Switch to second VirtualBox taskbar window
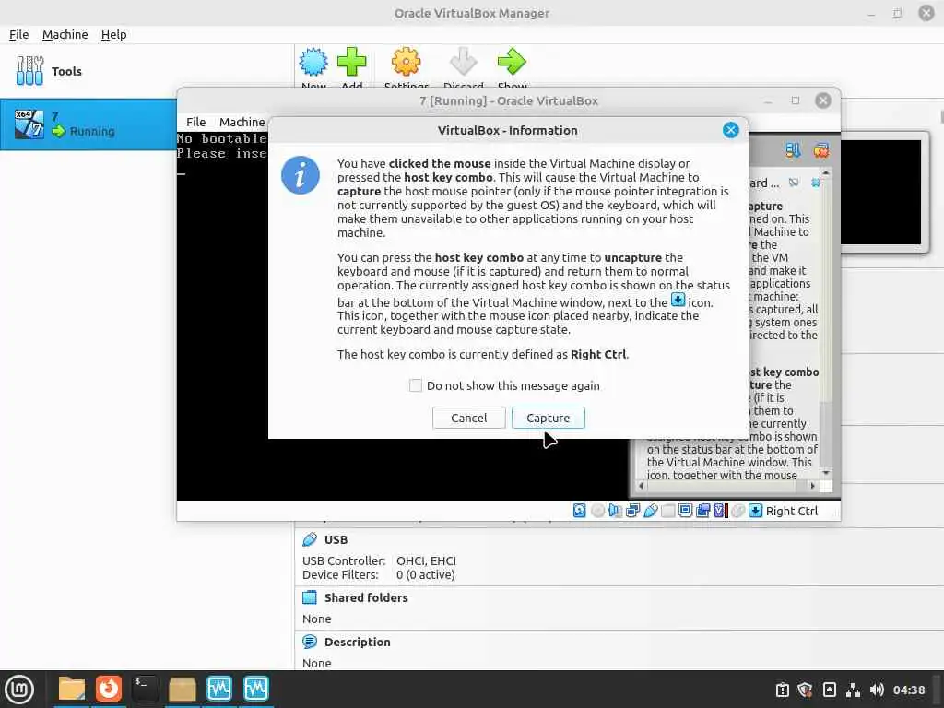The height and width of the screenshot is (708, 944). (256, 690)
